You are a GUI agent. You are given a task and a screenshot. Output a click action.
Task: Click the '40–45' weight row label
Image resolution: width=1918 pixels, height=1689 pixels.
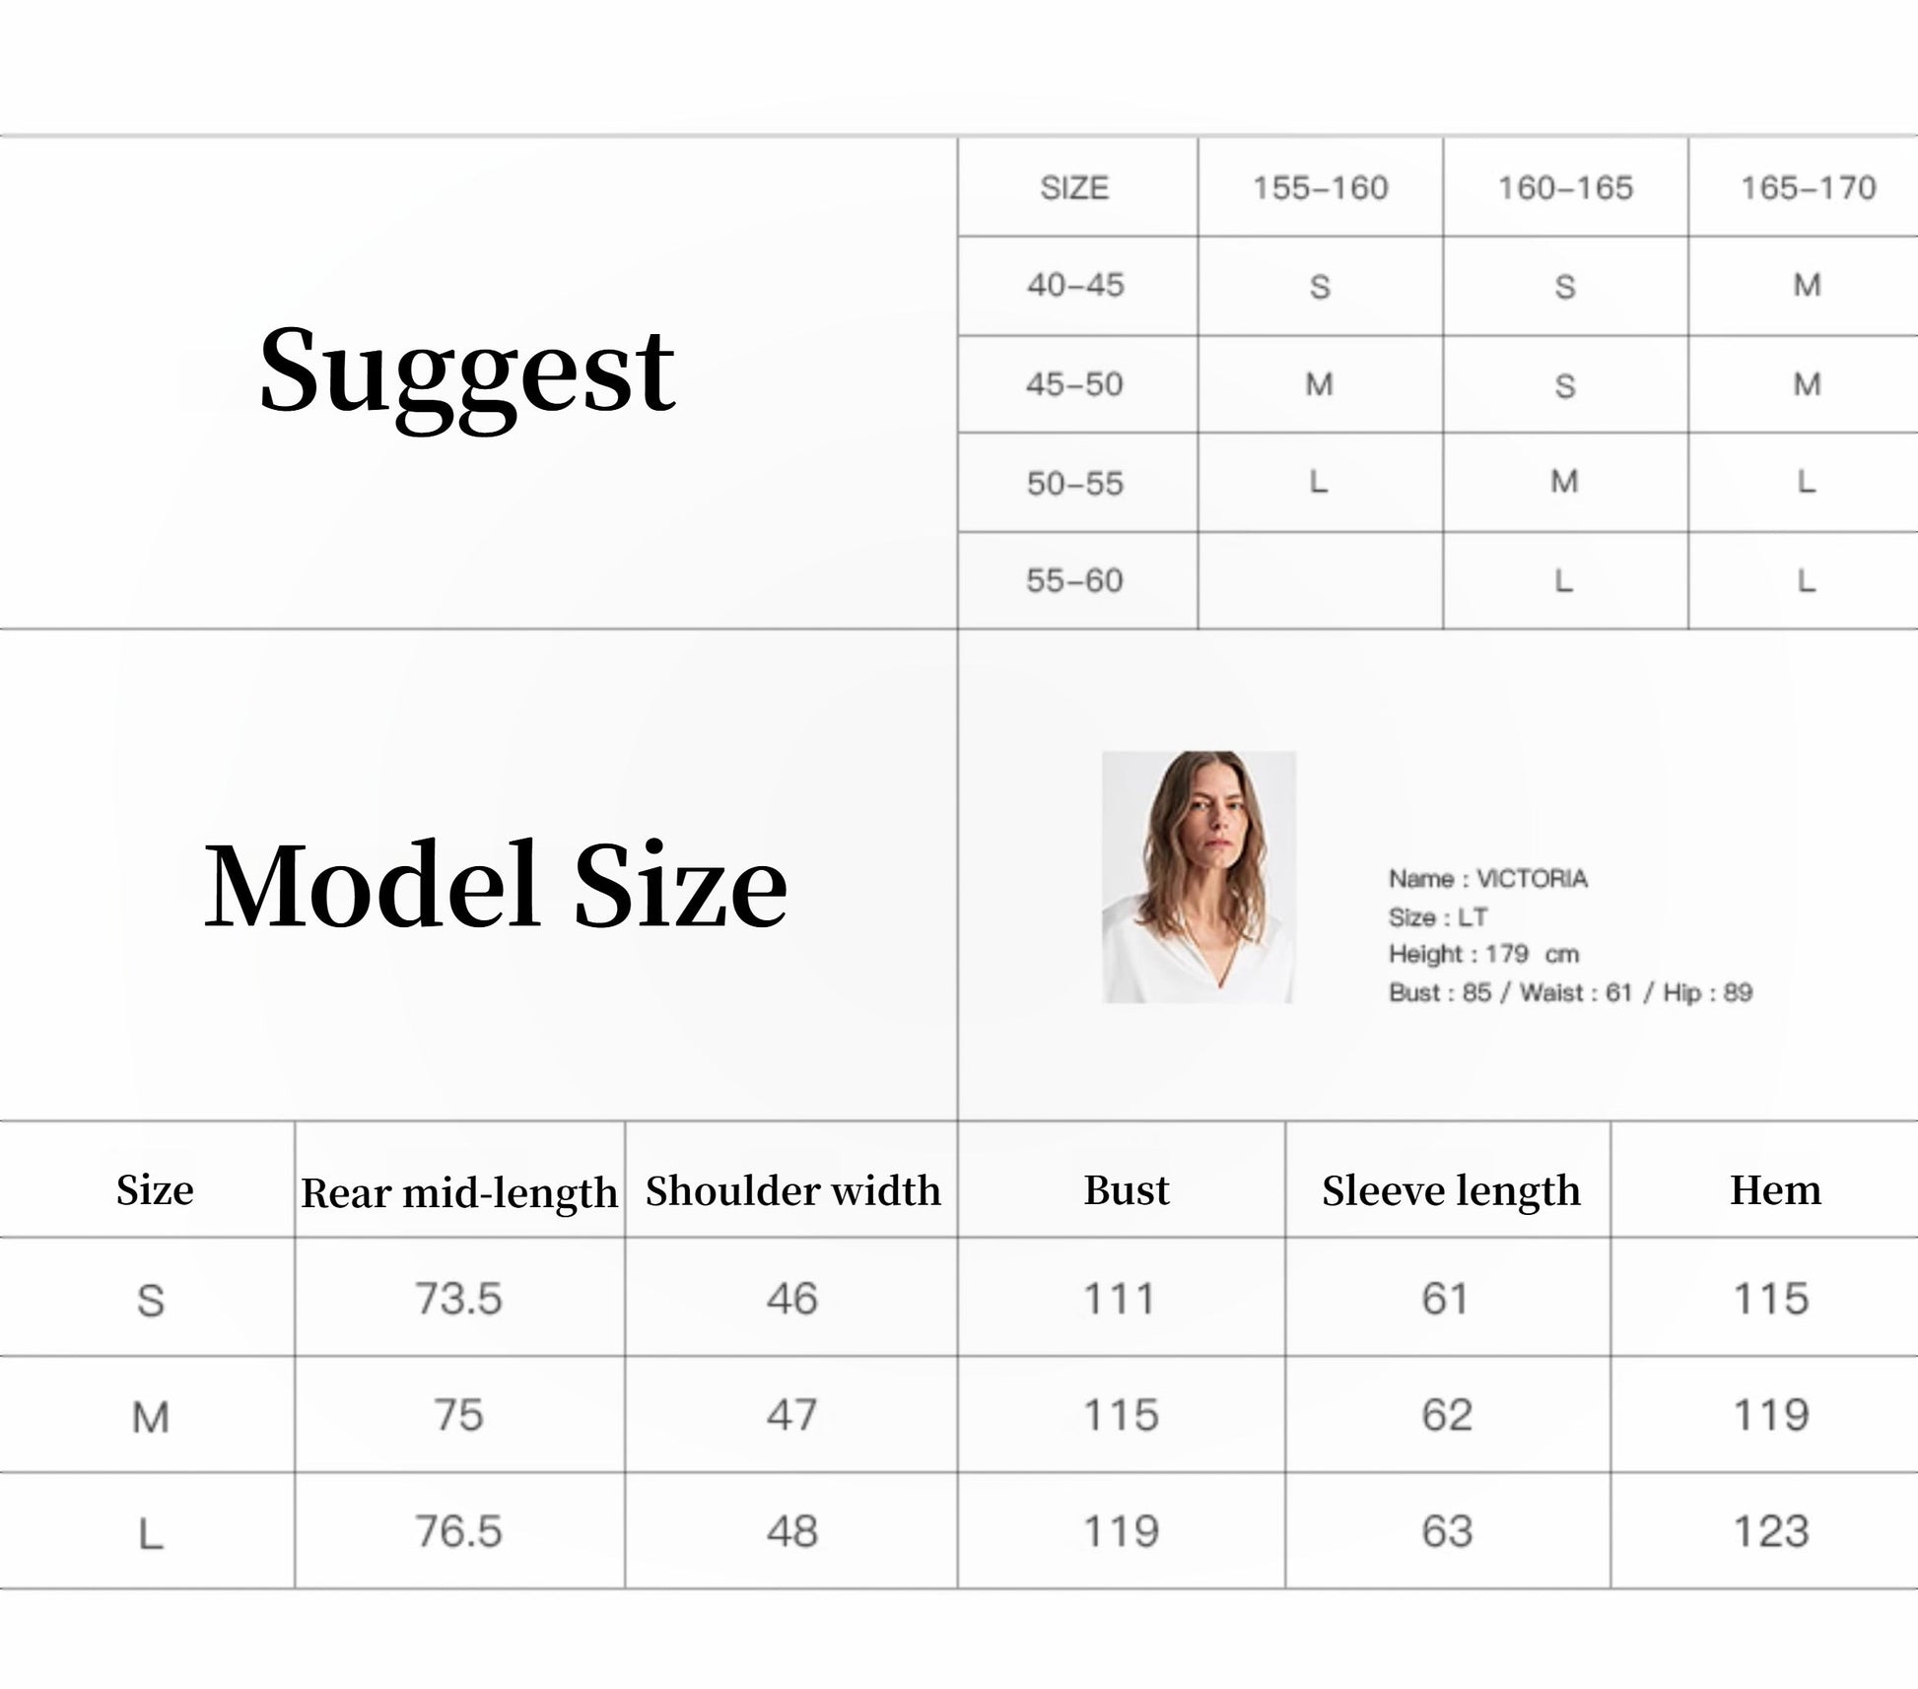pos(1074,285)
